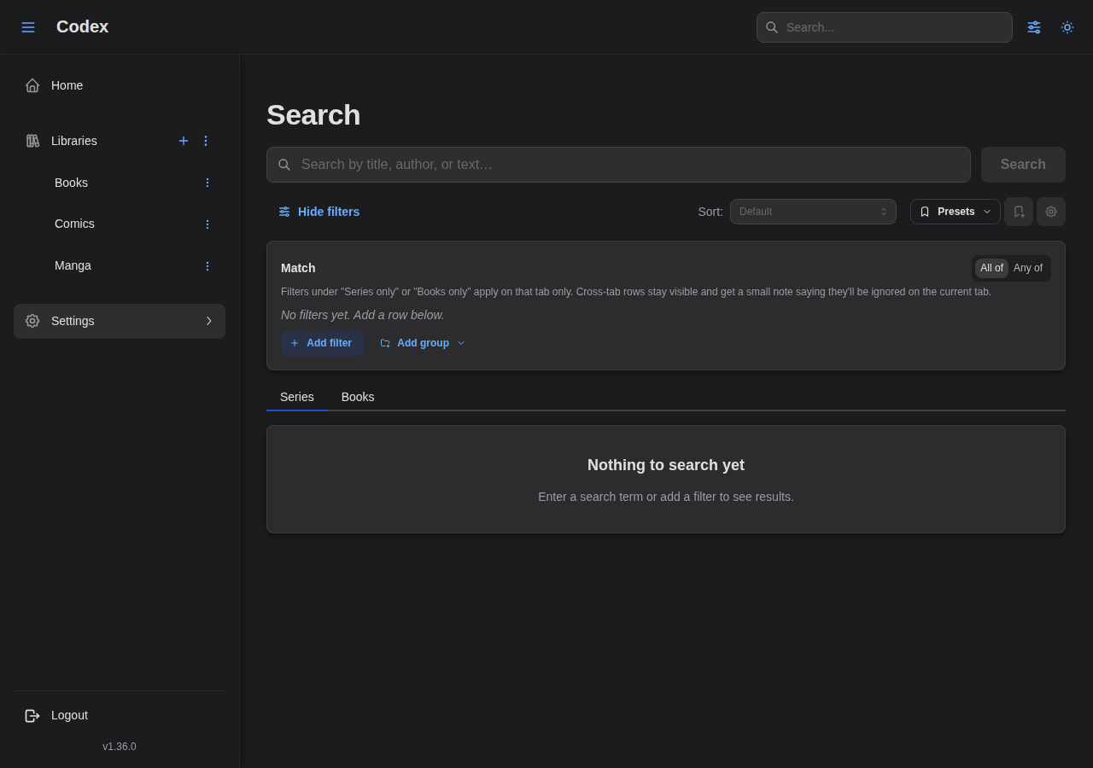Go to Home page link
The height and width of the screenshot is (768, 1093).
point(120,85)
